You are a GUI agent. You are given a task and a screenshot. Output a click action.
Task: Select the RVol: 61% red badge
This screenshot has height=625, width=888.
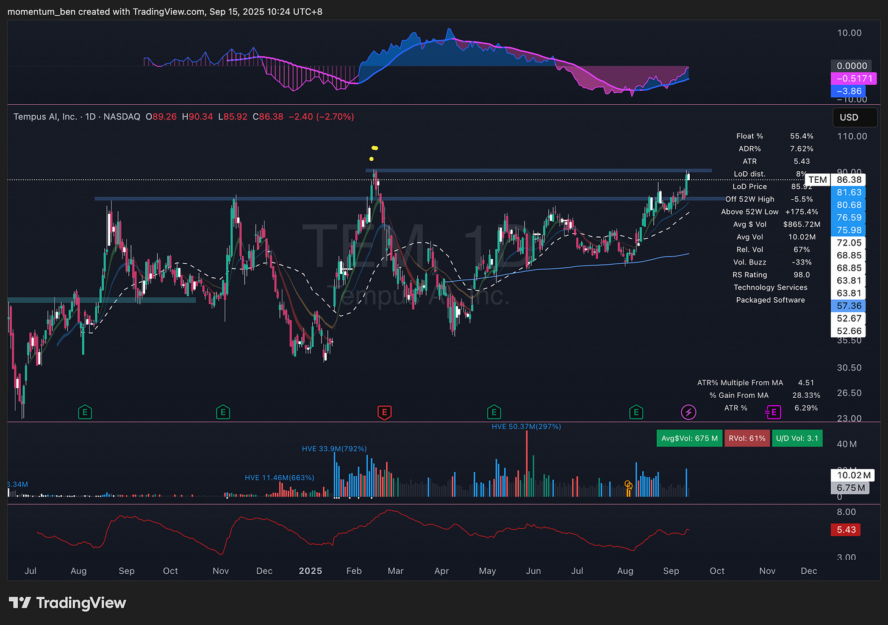tap(747, 439)
